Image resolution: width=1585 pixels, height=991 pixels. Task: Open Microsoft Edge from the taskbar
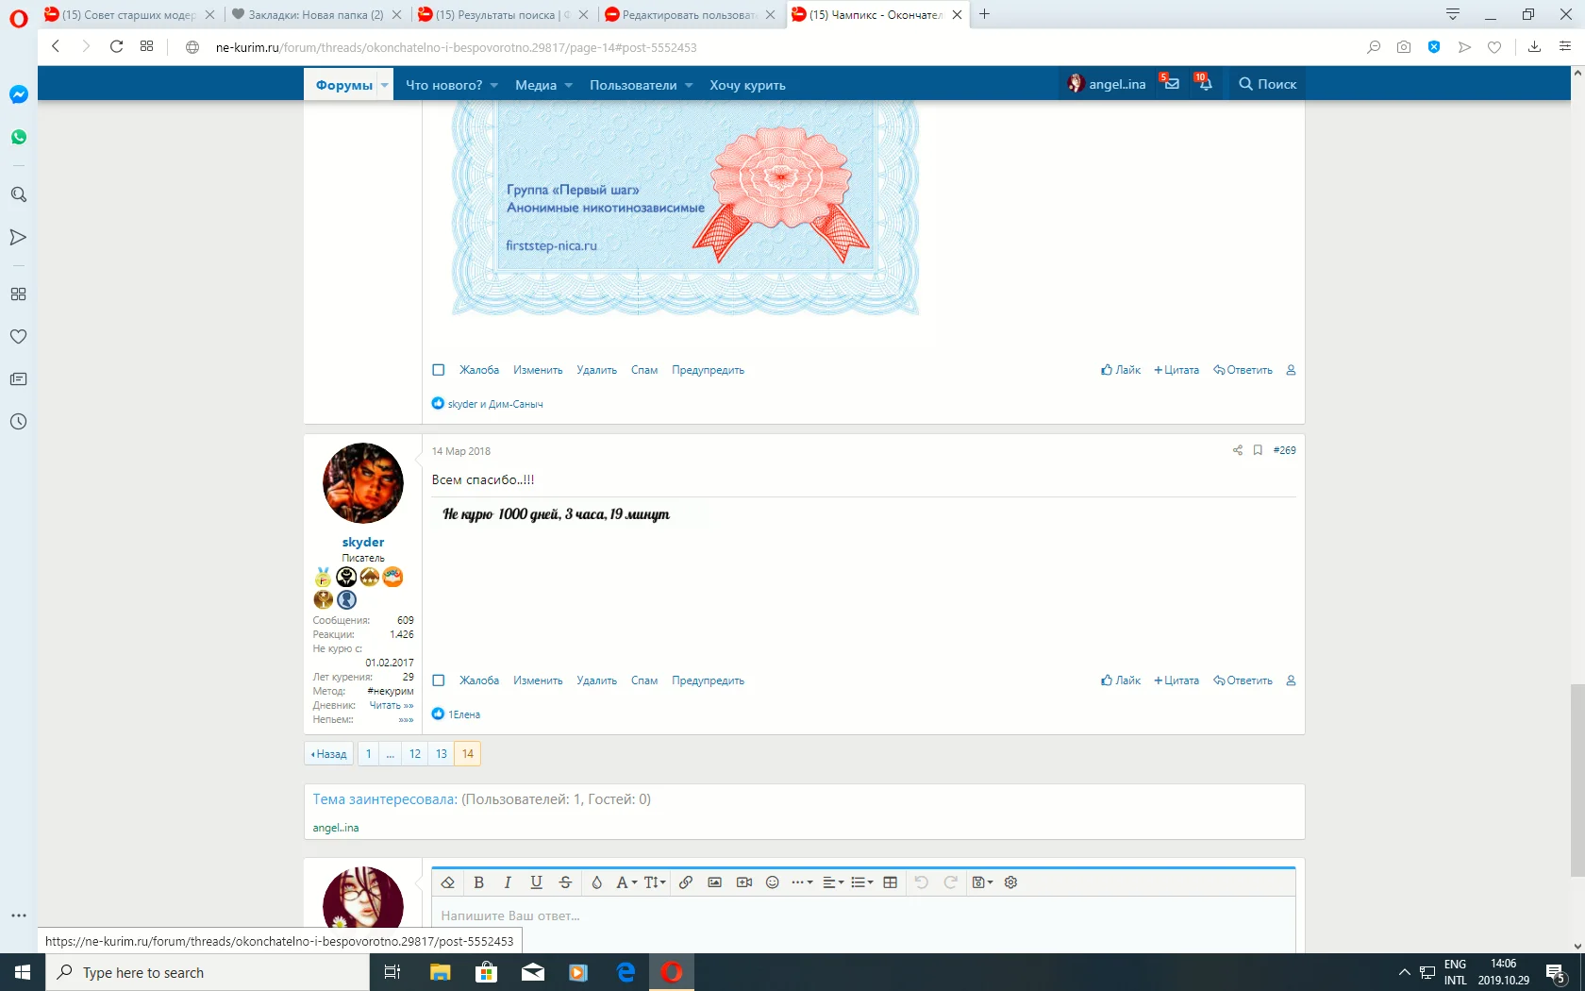pos(626,972)
